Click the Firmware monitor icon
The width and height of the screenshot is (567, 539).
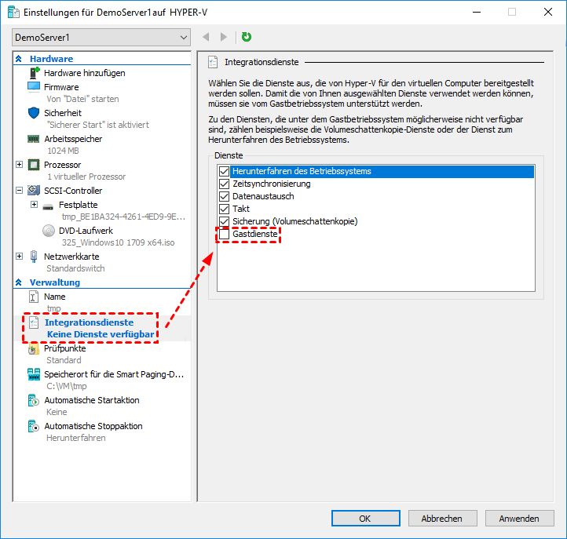[34, 87]
